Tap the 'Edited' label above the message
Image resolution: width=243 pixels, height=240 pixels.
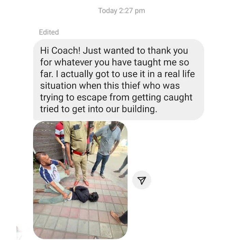pyautogui.click(x=49, y=32)
